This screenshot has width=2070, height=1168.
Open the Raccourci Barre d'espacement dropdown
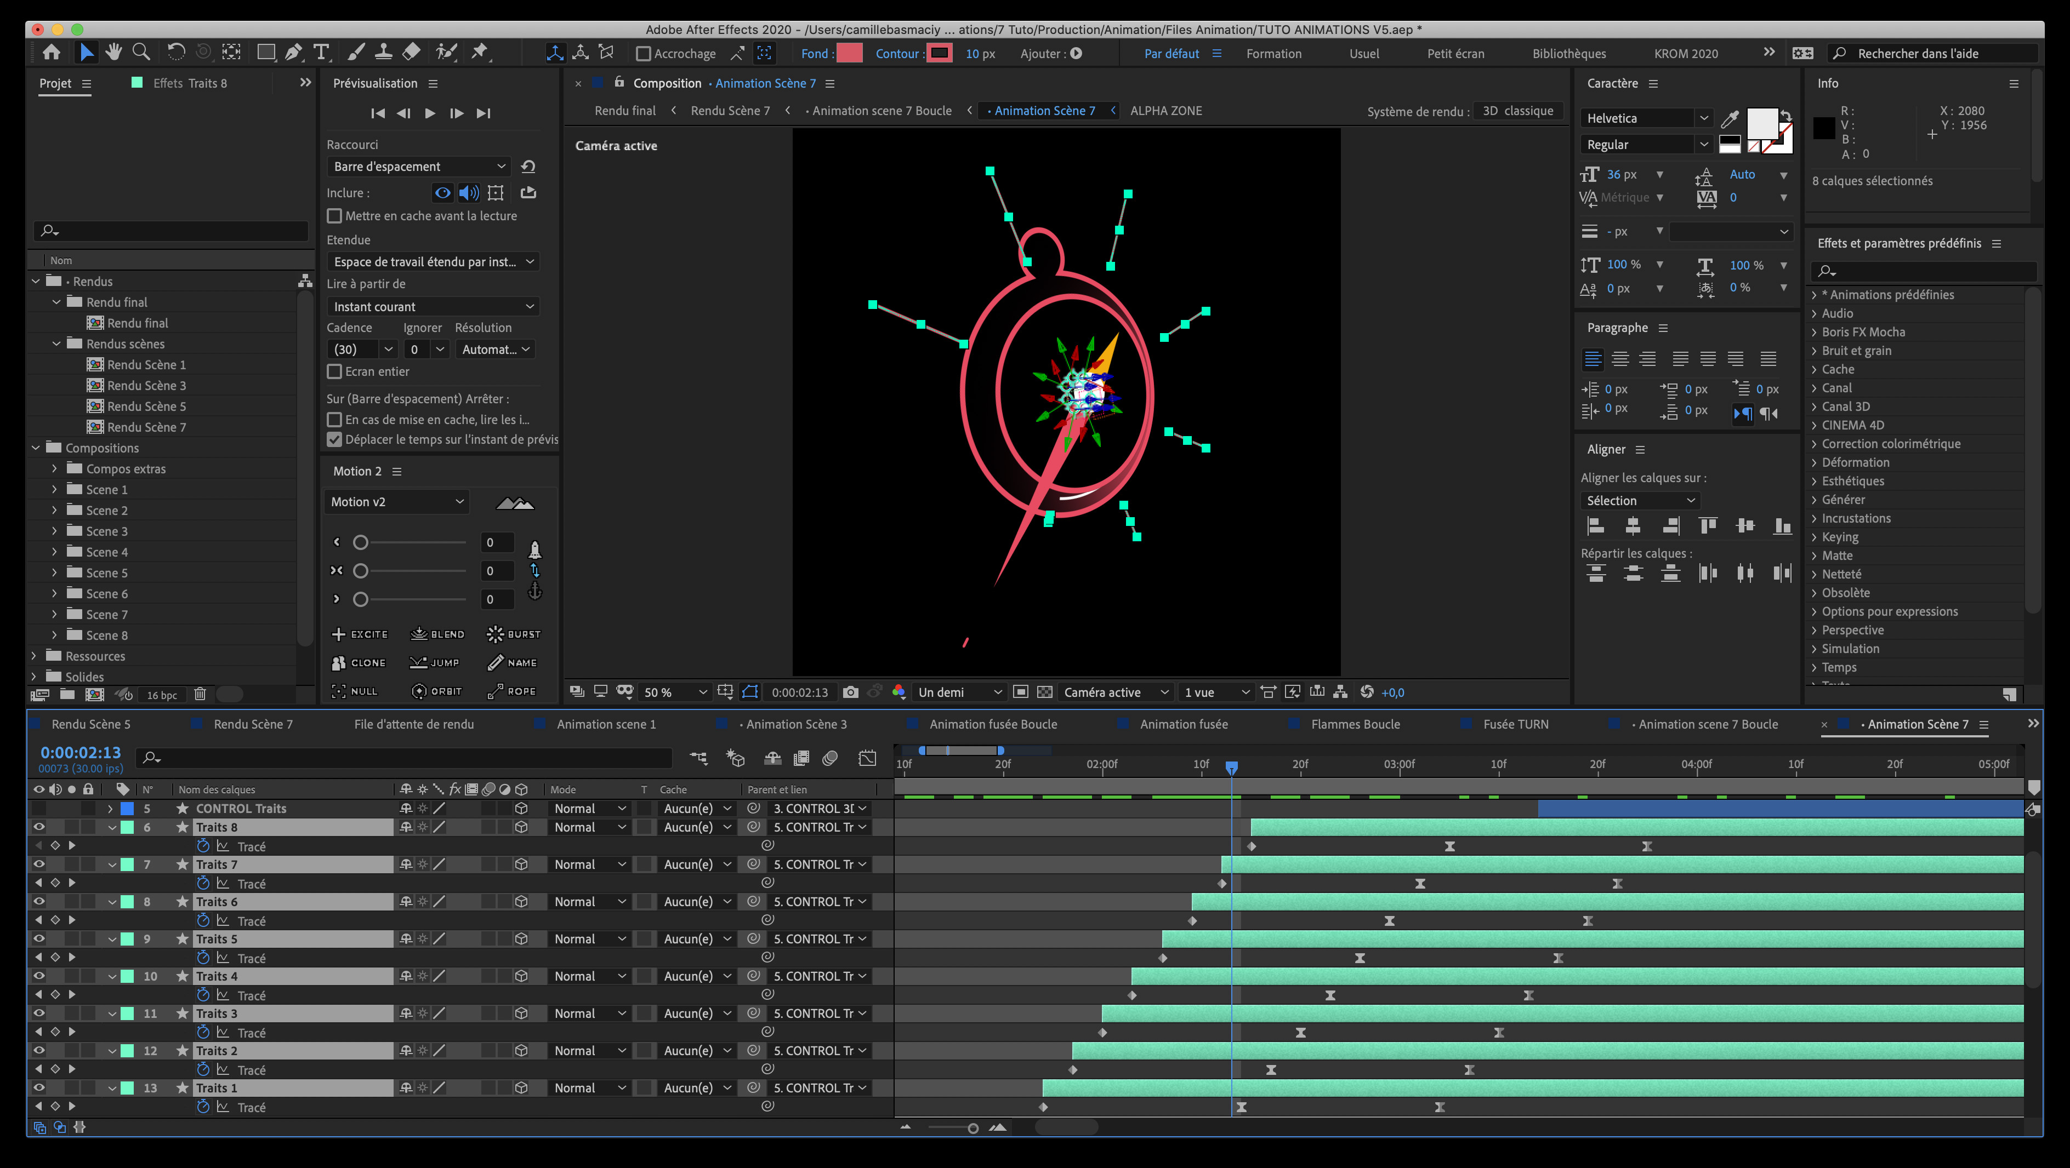(x=419, y=167)
